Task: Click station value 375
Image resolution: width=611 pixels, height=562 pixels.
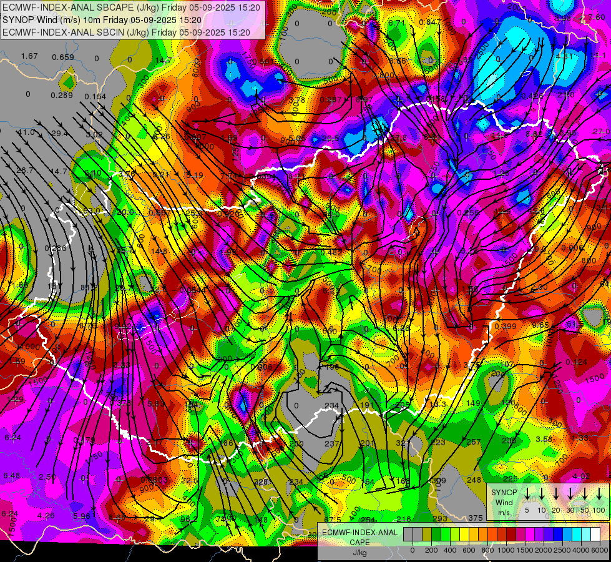Action: click(x=476, y=518)
